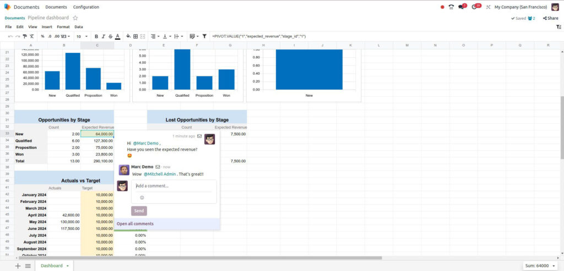Open the emoji picker in comment box
The width and height of the screenshot is (564, 271).
click(x=142, y=197)
